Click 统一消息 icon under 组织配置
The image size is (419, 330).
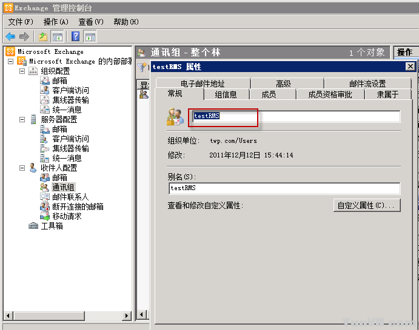[45, 110]
